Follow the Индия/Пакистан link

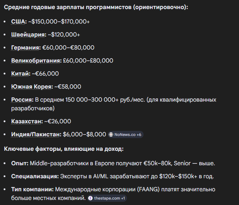(x=35, y=134)
